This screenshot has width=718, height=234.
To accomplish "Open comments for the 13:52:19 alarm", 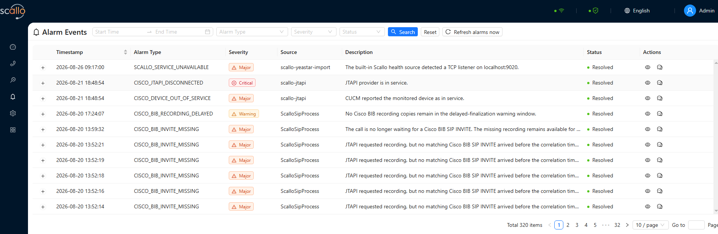I will coord(660,160).
